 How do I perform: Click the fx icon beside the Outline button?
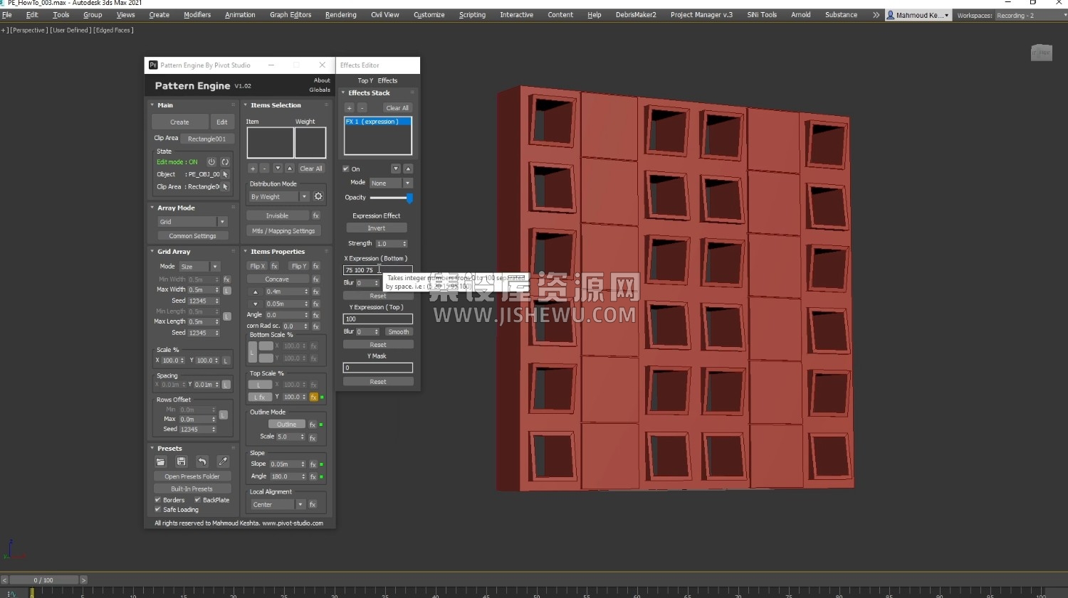(x=313, y=425)
